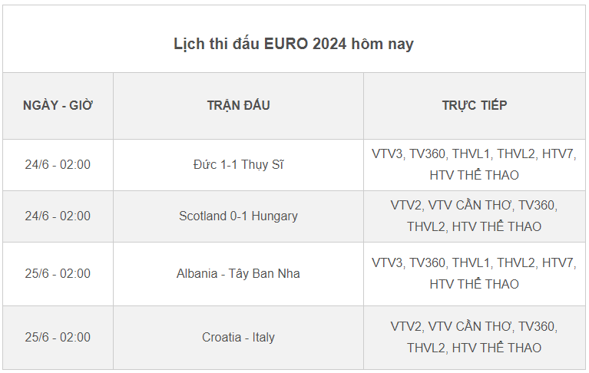Click the date cell for Đức - Thuy Sĩ
Viewport: 589px width, 373px height.
click(x=58, y=165)
